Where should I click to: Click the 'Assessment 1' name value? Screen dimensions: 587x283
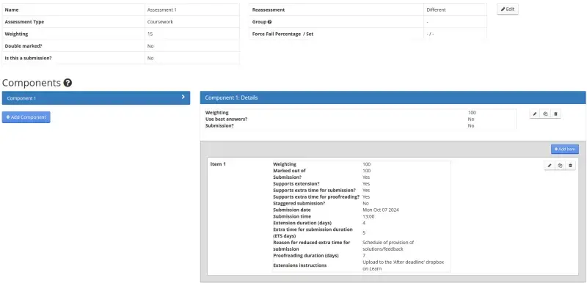coord(161,10)
